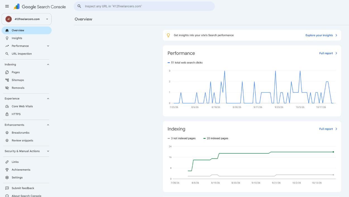
Task: Click the Links chain icon
Action: pyautogui.click(x=7, y=162)
